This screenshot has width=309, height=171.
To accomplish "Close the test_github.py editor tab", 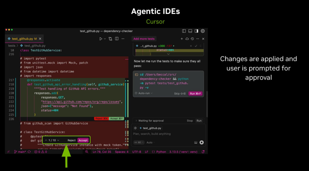I will (40, 39).
